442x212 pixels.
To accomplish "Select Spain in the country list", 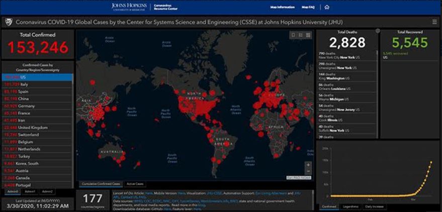I will coord(37,91).
